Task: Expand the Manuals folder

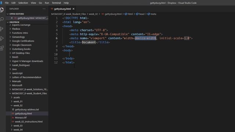Action: (17, 81)
